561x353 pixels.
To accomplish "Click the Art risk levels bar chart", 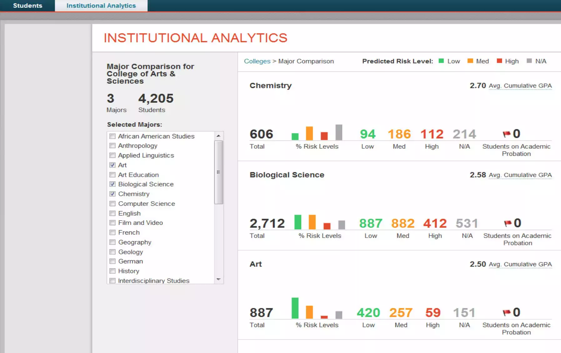I will pyautogui.click(x=317, y=308).
